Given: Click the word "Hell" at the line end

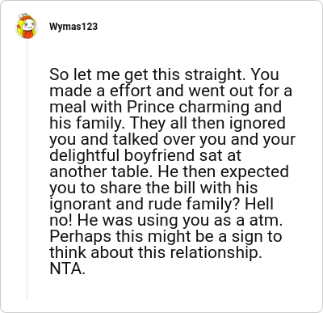Looking at the screenshot, I should coord(259,204).
